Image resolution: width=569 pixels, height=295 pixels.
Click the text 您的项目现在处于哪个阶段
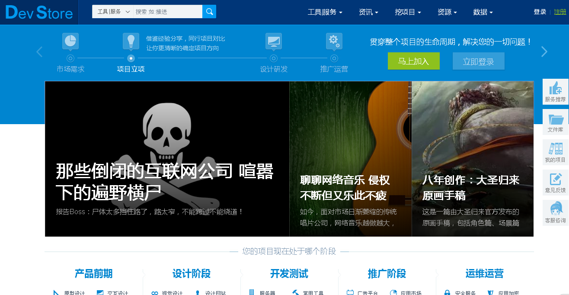(x=289, y=251)
